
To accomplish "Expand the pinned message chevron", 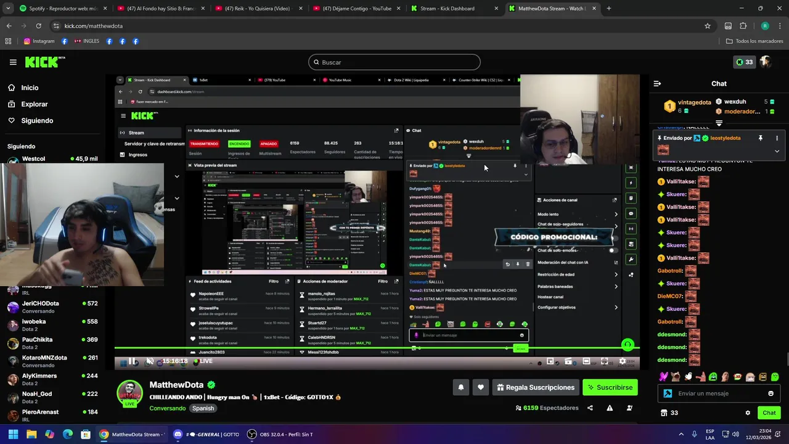I will pyautogui.click(x=777, y=150).
